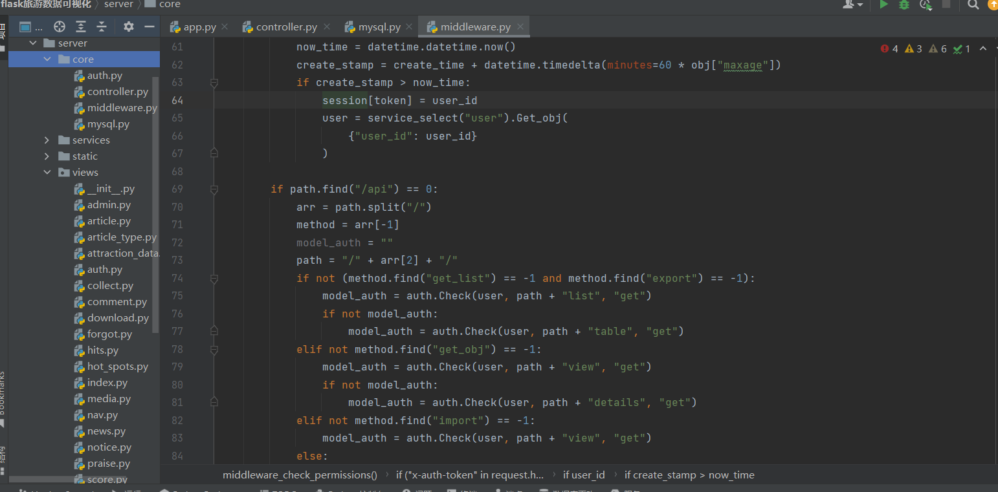The image size is (998, 492).
Task: Open auth.py under core folder
Action: click(98, 76)
